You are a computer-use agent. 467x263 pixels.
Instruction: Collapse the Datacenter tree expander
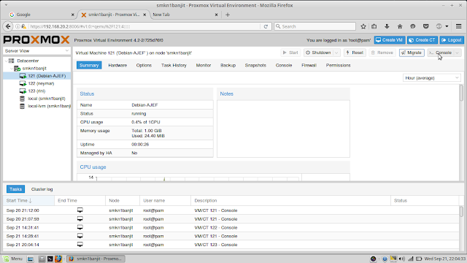click(x=6, y=61)
